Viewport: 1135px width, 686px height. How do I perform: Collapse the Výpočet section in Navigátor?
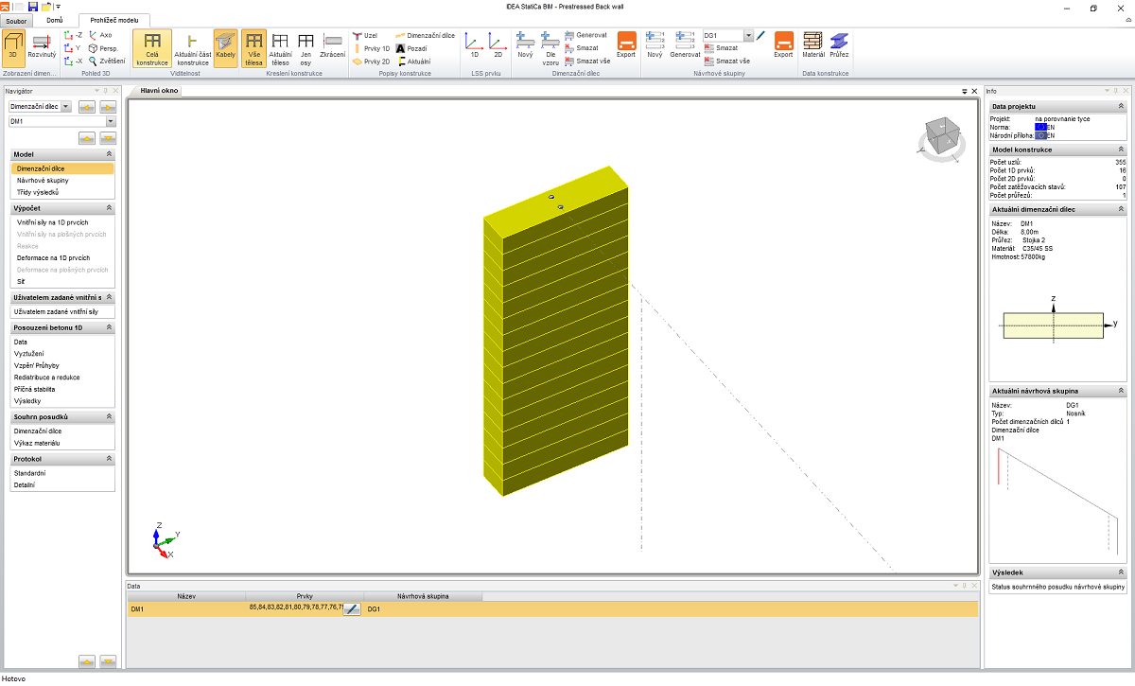109,208
